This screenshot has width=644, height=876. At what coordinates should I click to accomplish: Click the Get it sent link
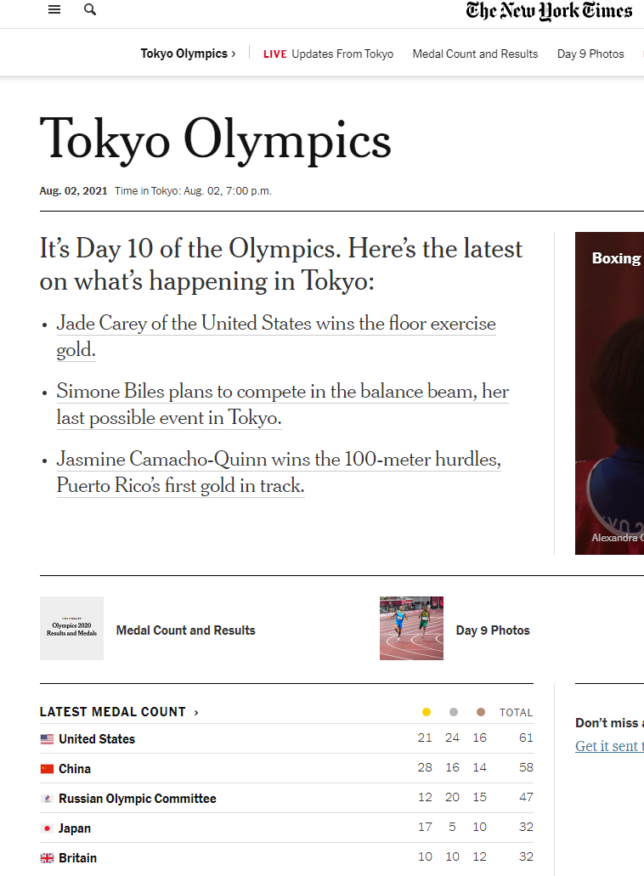(x=609, y=746)
